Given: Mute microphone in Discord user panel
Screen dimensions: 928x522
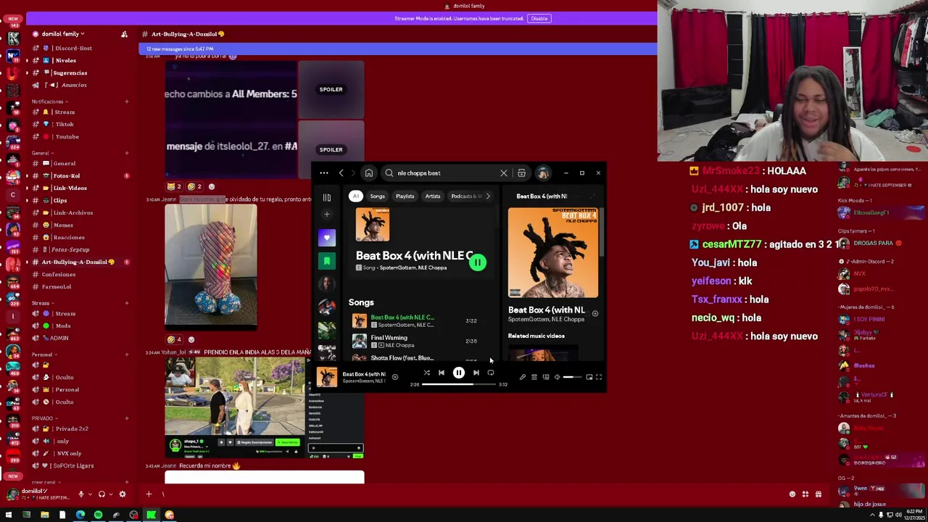Looking at the screenshot, I should click(81, 494).
